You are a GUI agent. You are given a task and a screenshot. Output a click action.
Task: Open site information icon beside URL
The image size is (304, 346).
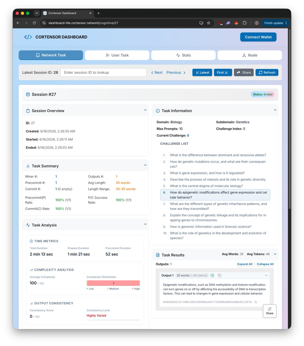[x=44, y=23]
